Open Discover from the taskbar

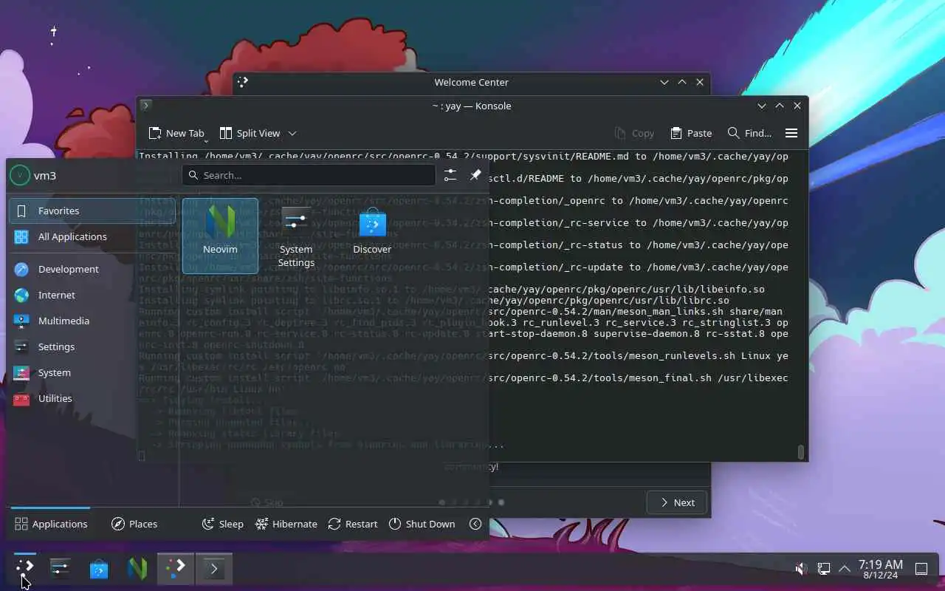click(99, 568)
